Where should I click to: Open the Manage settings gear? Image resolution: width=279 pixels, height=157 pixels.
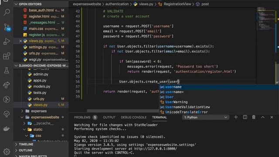click(x=7, y=152)
